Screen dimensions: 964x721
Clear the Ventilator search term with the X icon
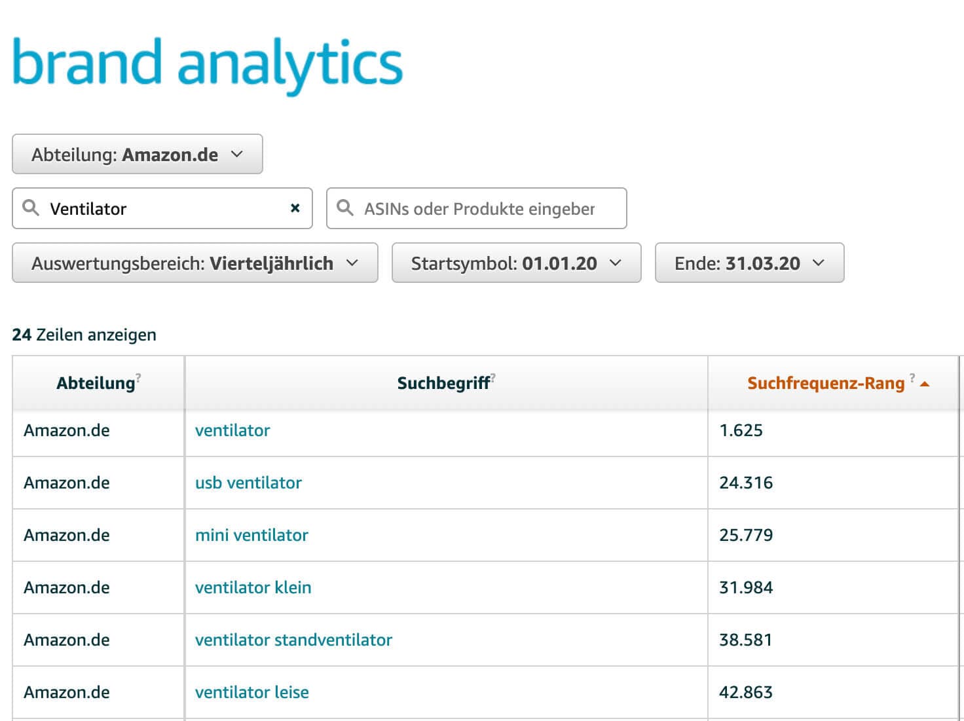pyautogui.click(x=295, y=208)
